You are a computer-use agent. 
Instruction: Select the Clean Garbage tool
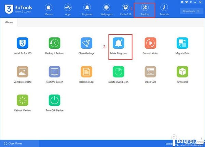pos(86,44)
